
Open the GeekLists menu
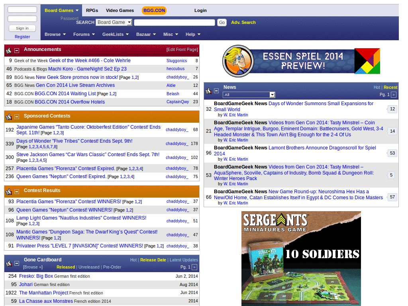click(x=116, y=34)
